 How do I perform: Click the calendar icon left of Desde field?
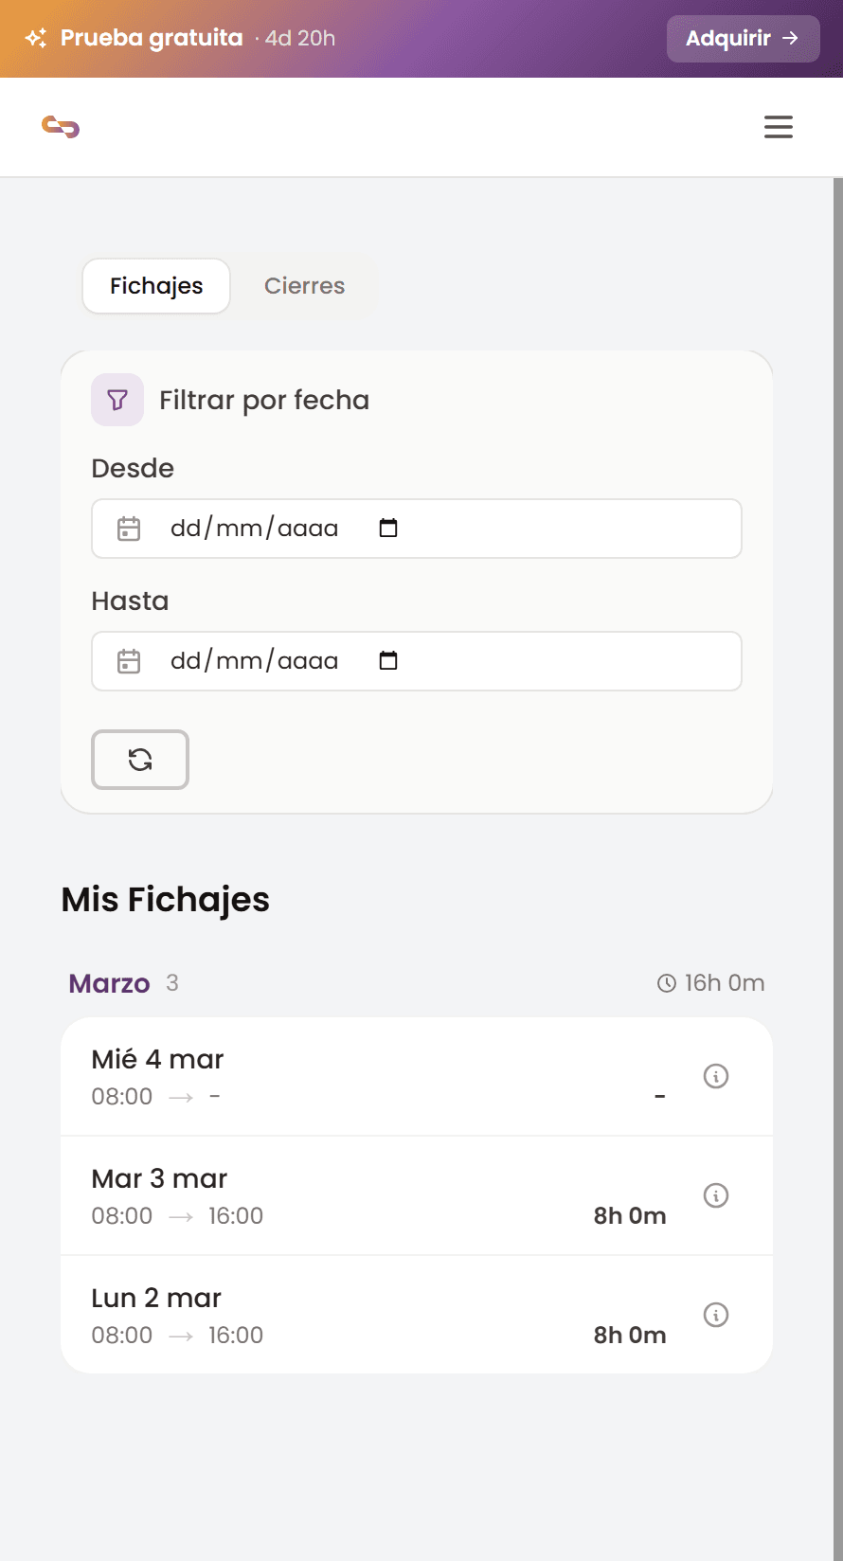click(x=129, y=529)
